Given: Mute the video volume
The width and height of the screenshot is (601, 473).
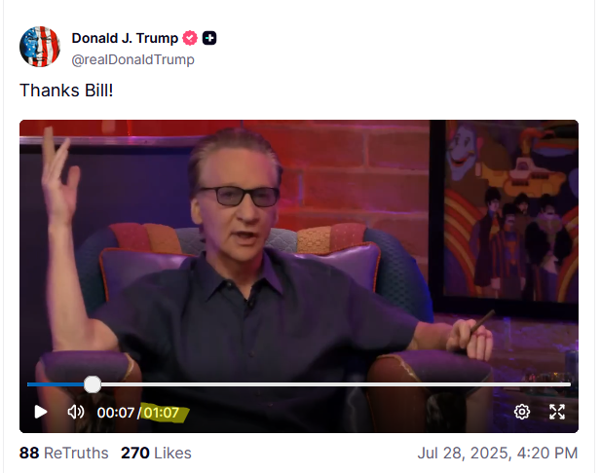Looking at the screenshot, I should click(76, 412).
